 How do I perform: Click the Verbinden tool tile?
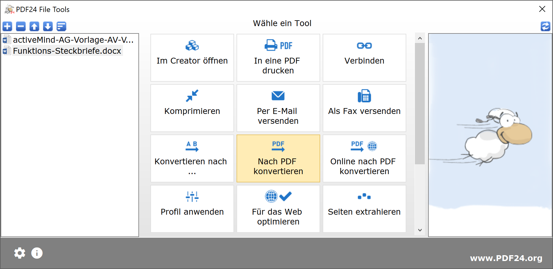[x=364, y=58]
